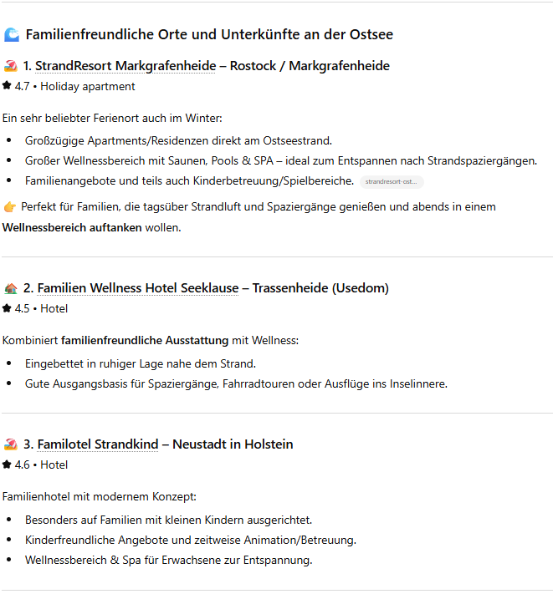Click the heading 'Familienfreundliche Orte und Unterkünfte'
The height and width of the screenshot is (594, 553).
point(209,34)
